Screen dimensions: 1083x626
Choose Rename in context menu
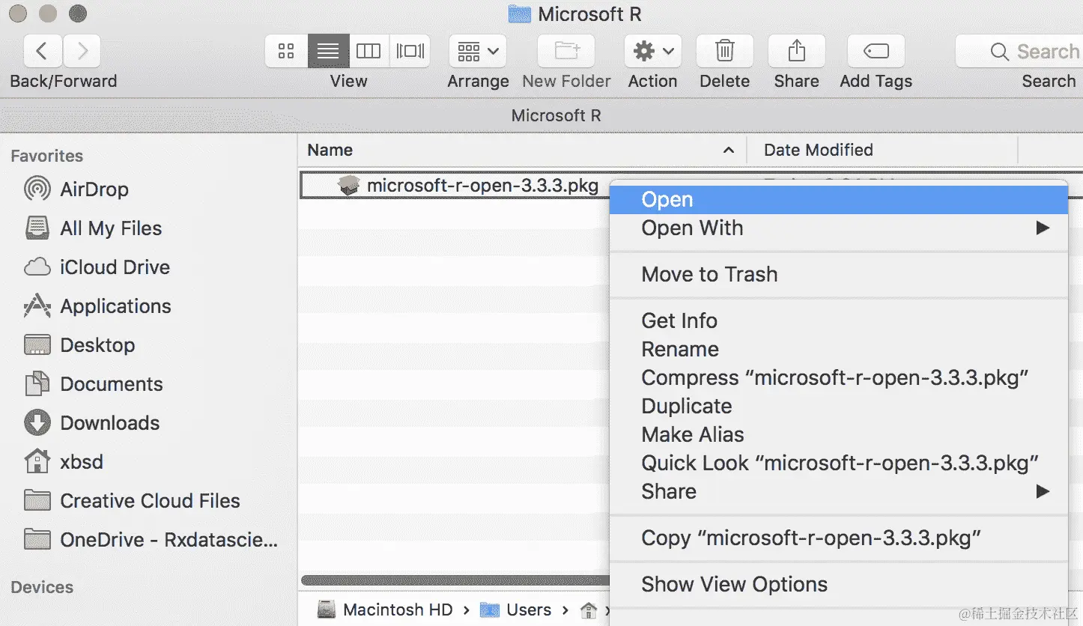click(x=838, y=350)
